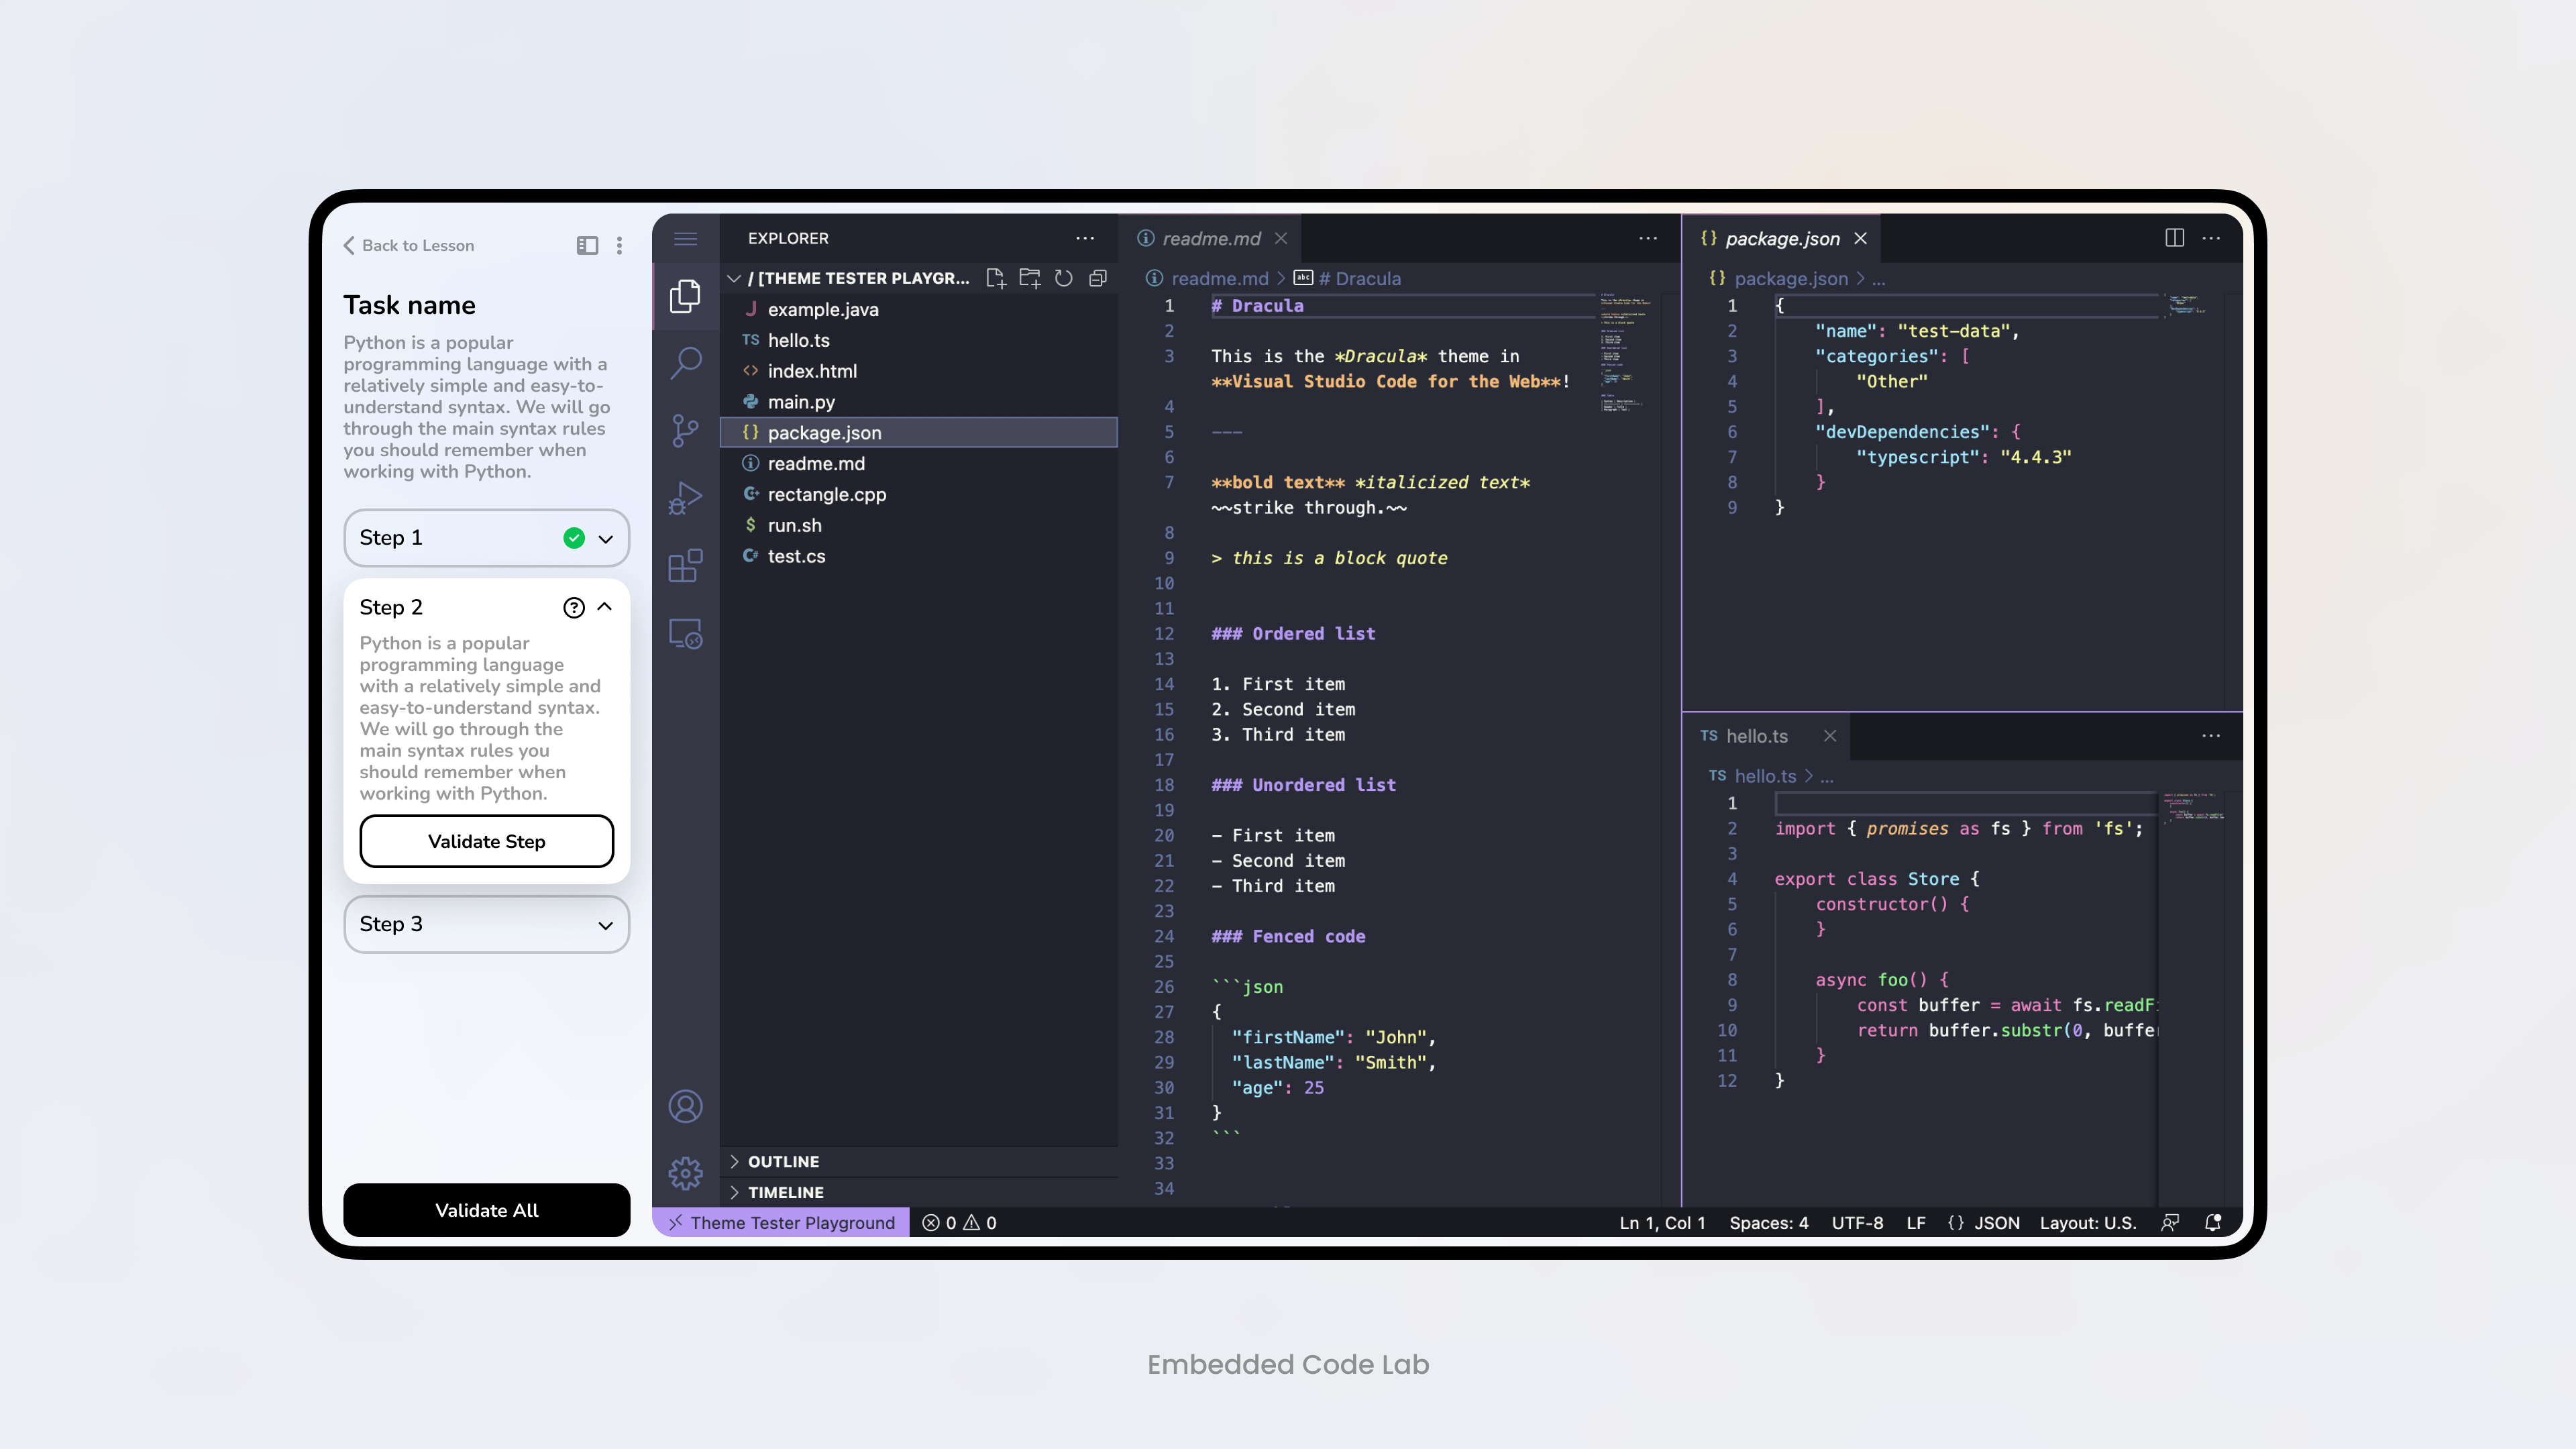Viewport: 2576px width, 1449px height.
Task: Open more actions for readme.md editor group
Action: pos(1648,238)
